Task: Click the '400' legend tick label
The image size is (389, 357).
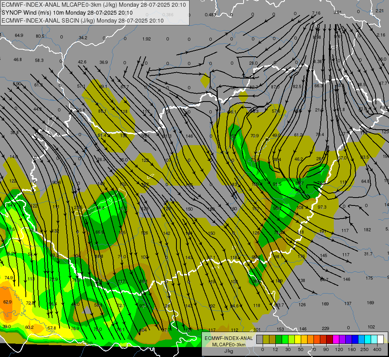Action: (377, 349)
